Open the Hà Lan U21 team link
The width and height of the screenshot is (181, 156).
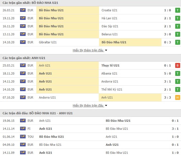point(109,18)
